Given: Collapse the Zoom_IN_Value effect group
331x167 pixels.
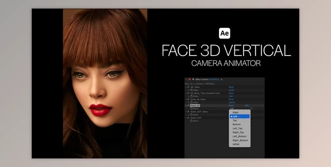Looking at the screenshot, I should tap(186, 99).
